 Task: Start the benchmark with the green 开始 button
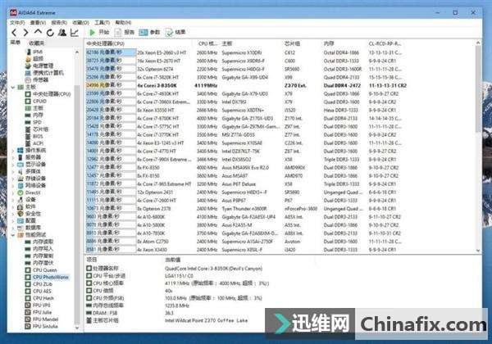coord(99,32)
